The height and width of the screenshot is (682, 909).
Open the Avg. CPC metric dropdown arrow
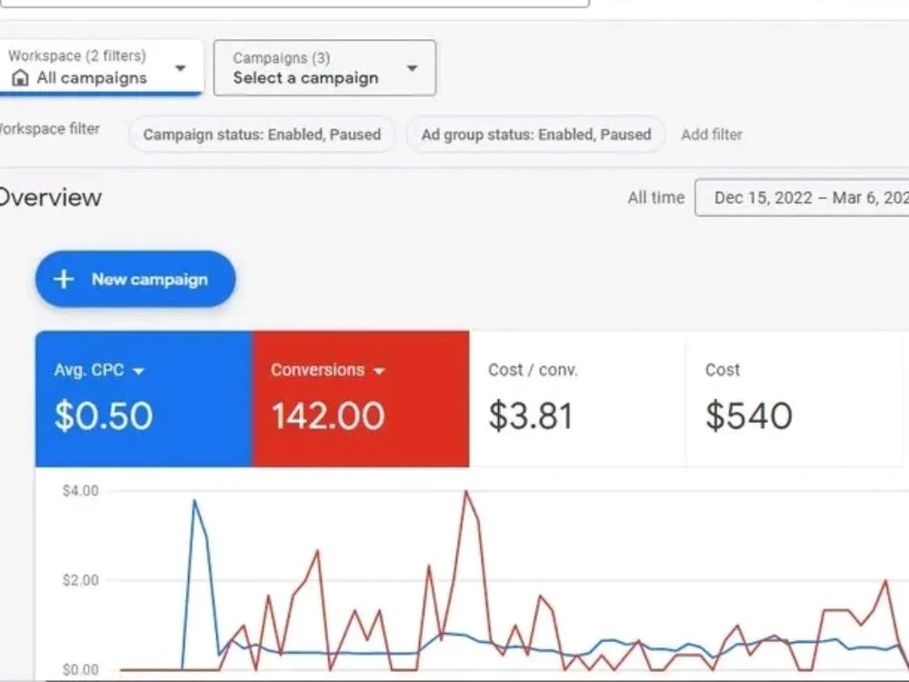coord(138,371)
